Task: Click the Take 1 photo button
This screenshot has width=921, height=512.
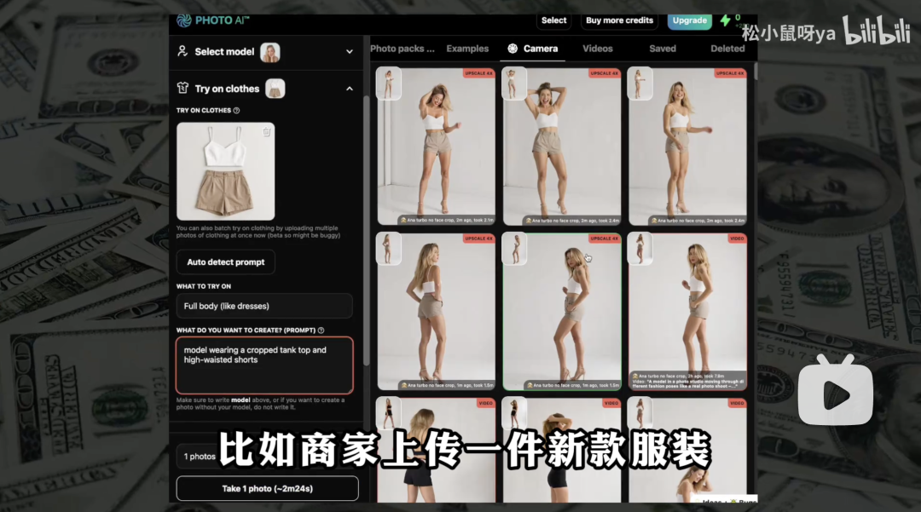Action: click(x=267, y=488)
